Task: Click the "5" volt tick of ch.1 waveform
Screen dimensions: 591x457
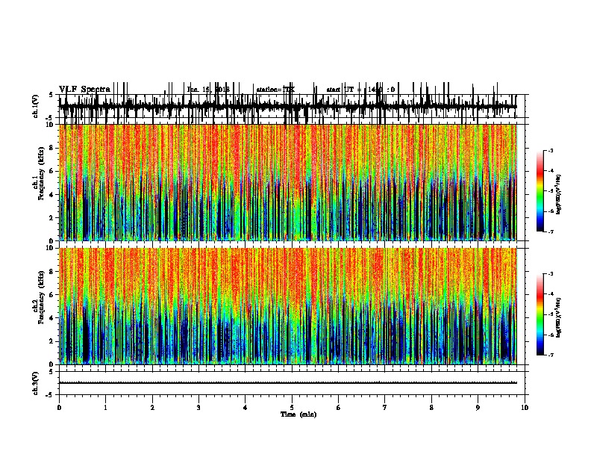Action: (x=51, y=95)
